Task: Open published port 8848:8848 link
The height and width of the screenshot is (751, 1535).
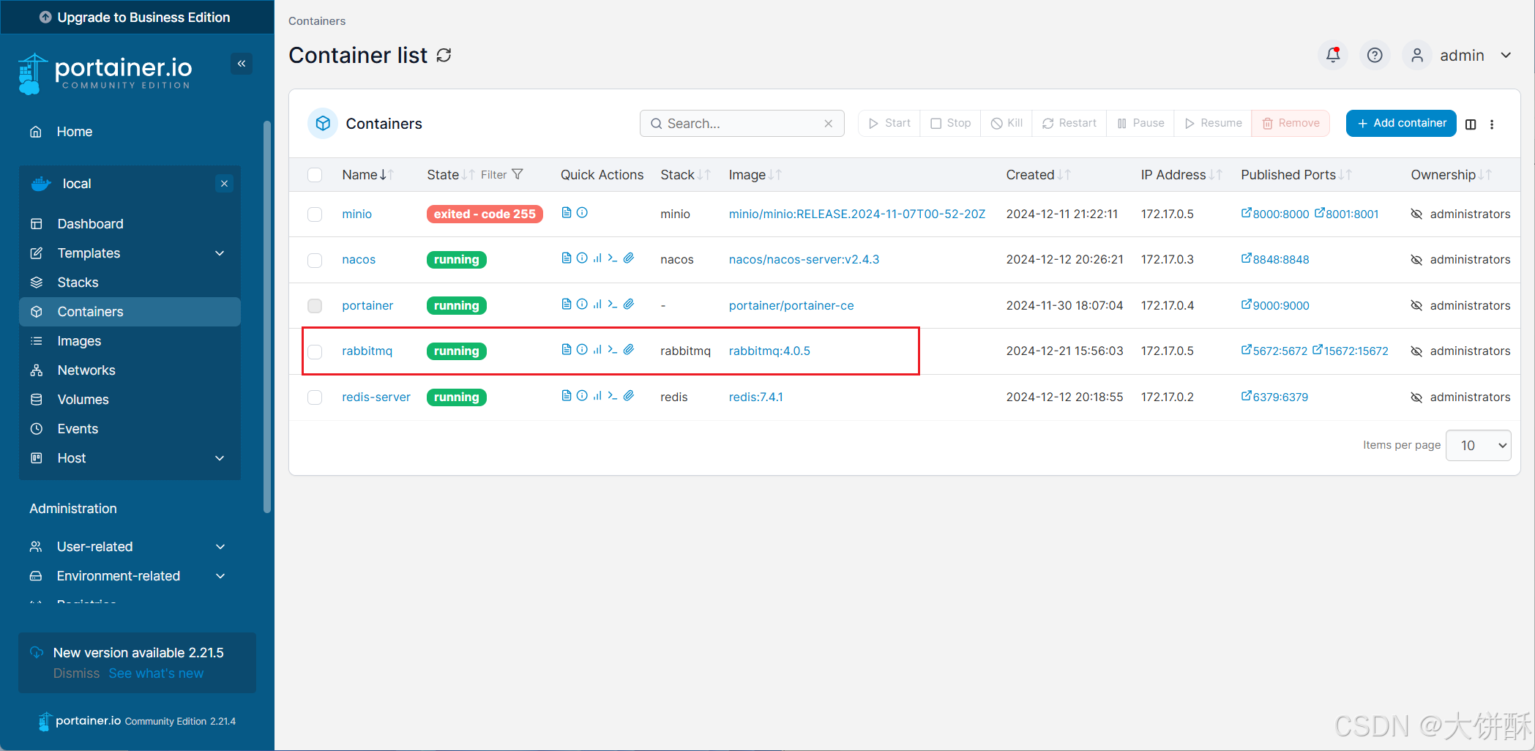Action: click(x=1275, y=259)
